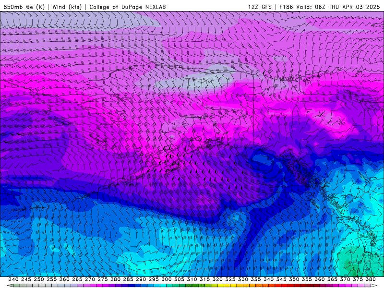Select the 290 value on the color scale
The image size is (384, 288).
pyautogui.click(x=141, y=279)
